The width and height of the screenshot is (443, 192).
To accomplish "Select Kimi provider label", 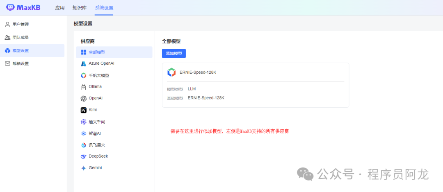I will [x=93, y=110].
